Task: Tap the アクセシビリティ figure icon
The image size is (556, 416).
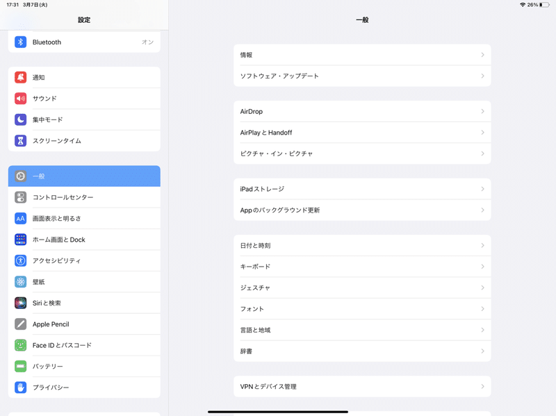Action: [21, 261]
